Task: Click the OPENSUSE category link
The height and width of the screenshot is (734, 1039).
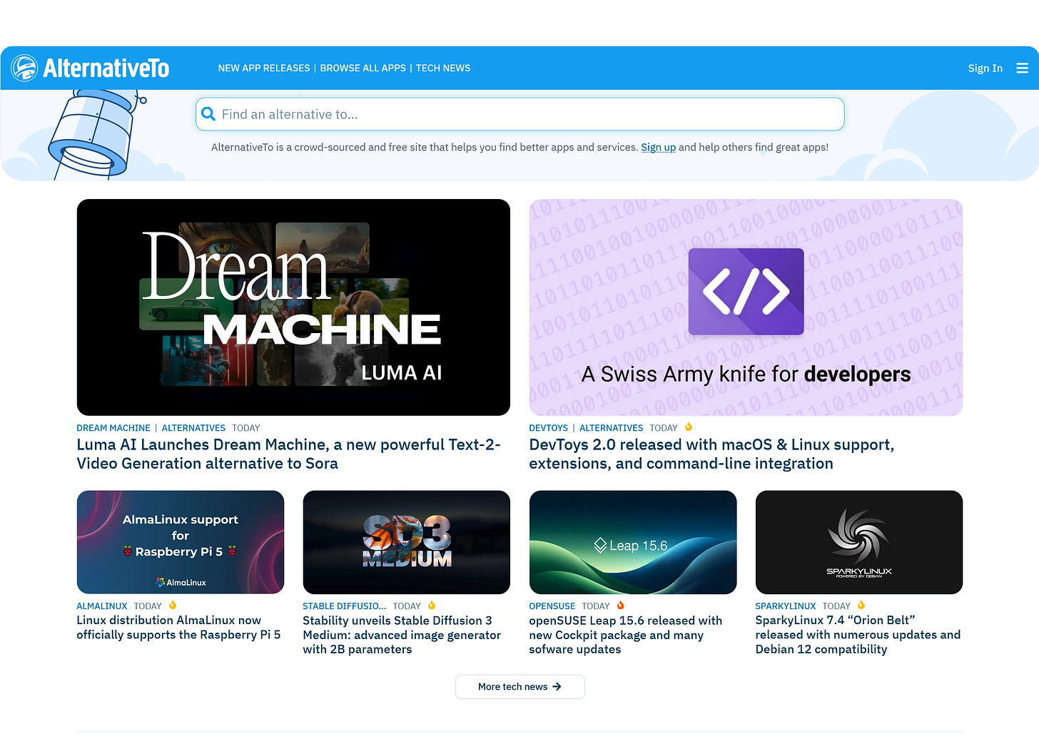Action: pos(552,606)
